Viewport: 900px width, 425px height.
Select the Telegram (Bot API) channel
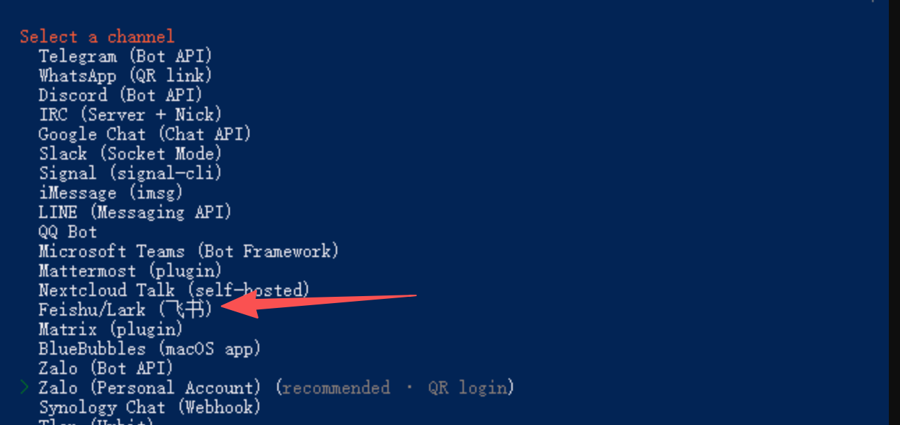coord(125,56)
